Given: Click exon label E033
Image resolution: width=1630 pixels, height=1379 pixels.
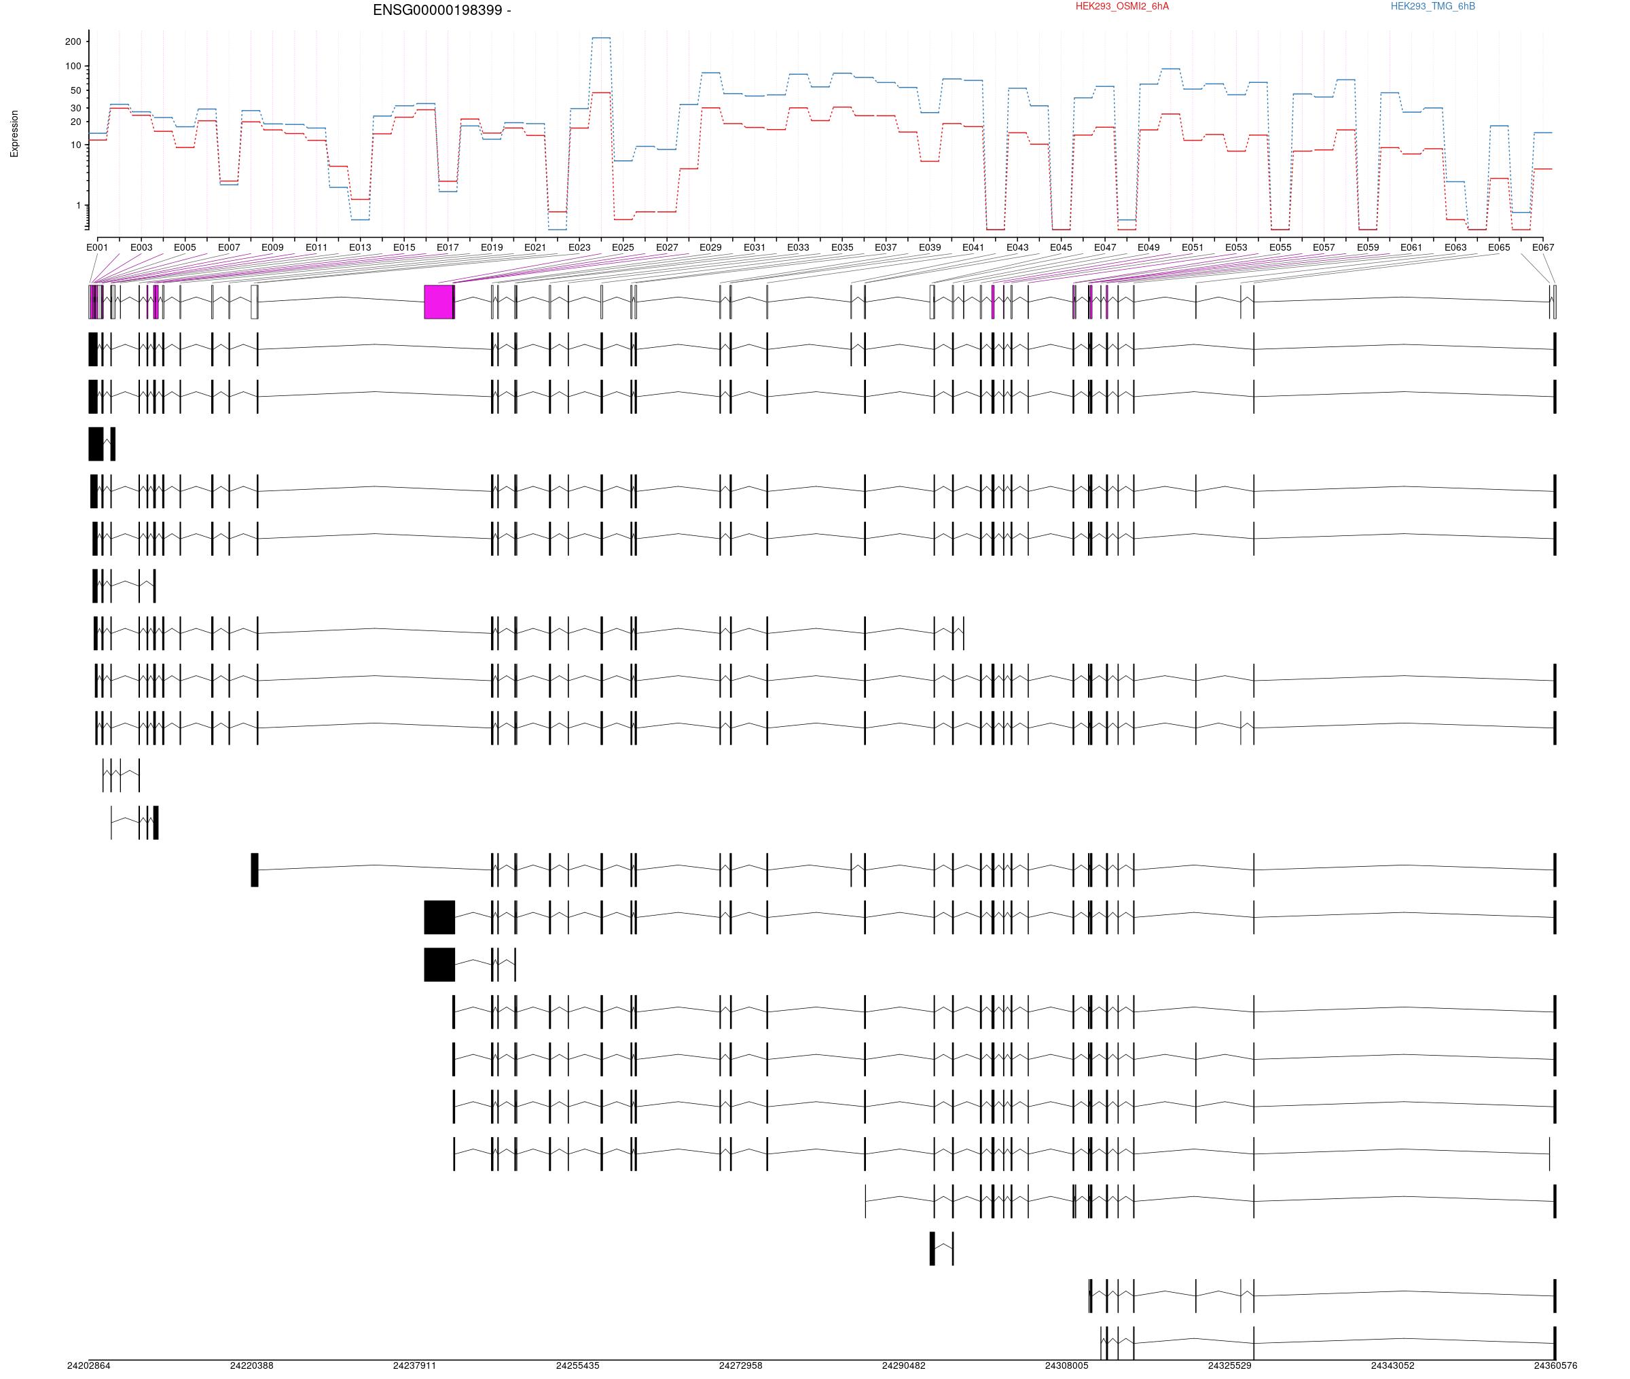Looking at the screenshot, I should (799, 248).
